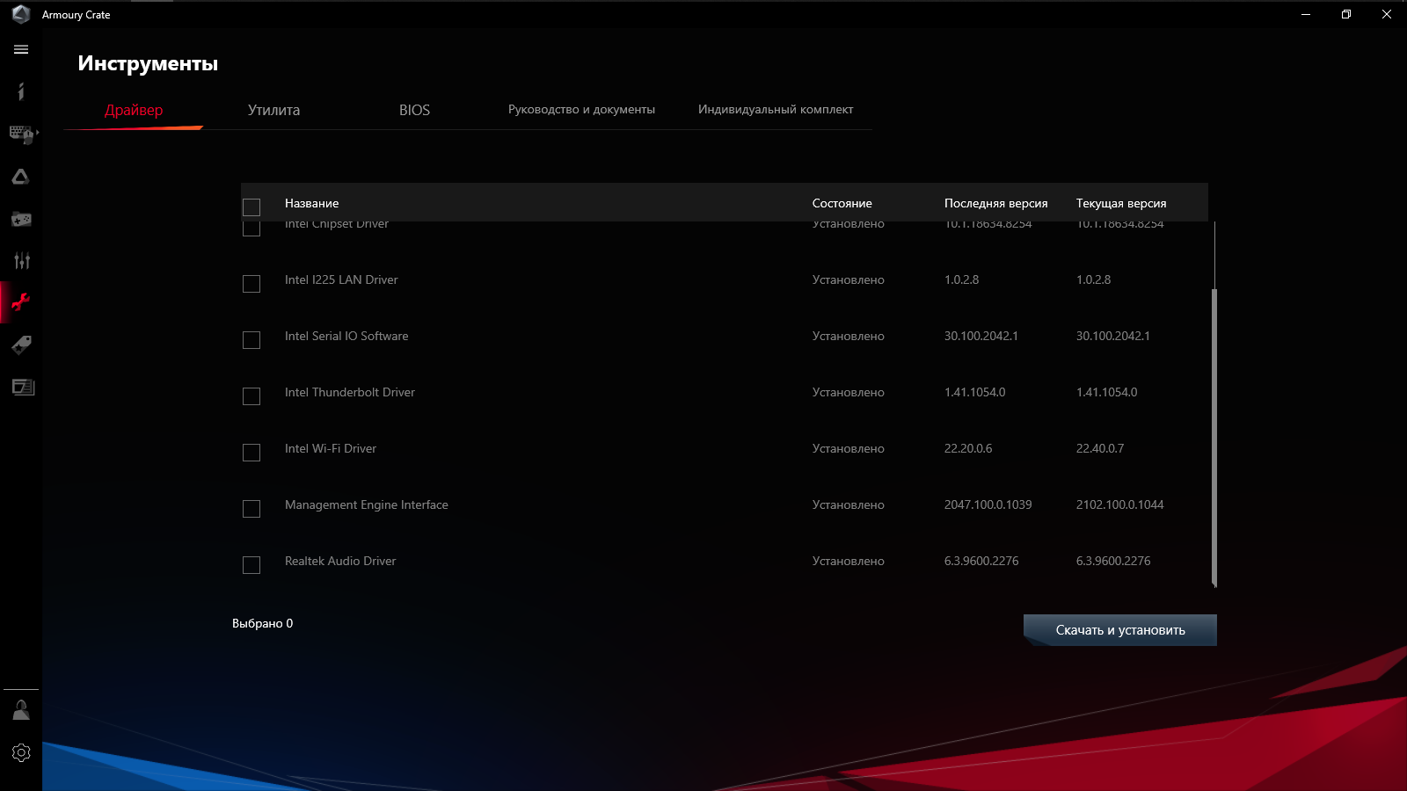Open the Featured offers tag section
Image resolution: width=1407 pixels, height=791 pixels.
tap(20, 345)
